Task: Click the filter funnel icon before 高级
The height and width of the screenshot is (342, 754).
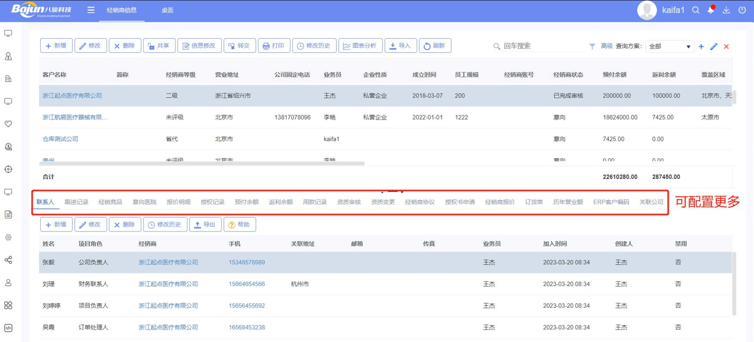Action: (592, 46)
